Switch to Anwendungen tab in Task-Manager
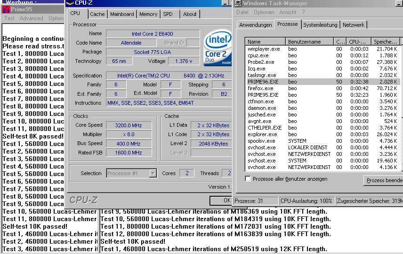 coord(255,25)
